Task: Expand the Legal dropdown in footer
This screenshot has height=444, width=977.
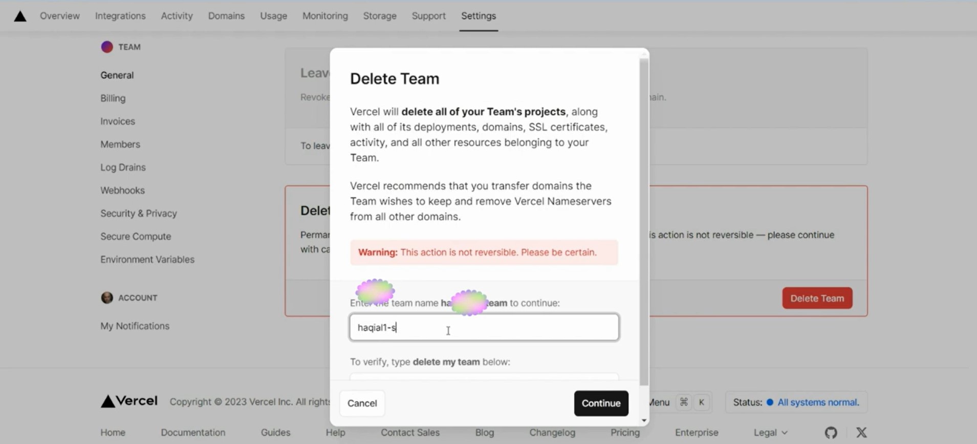Action: click(770, 433)
